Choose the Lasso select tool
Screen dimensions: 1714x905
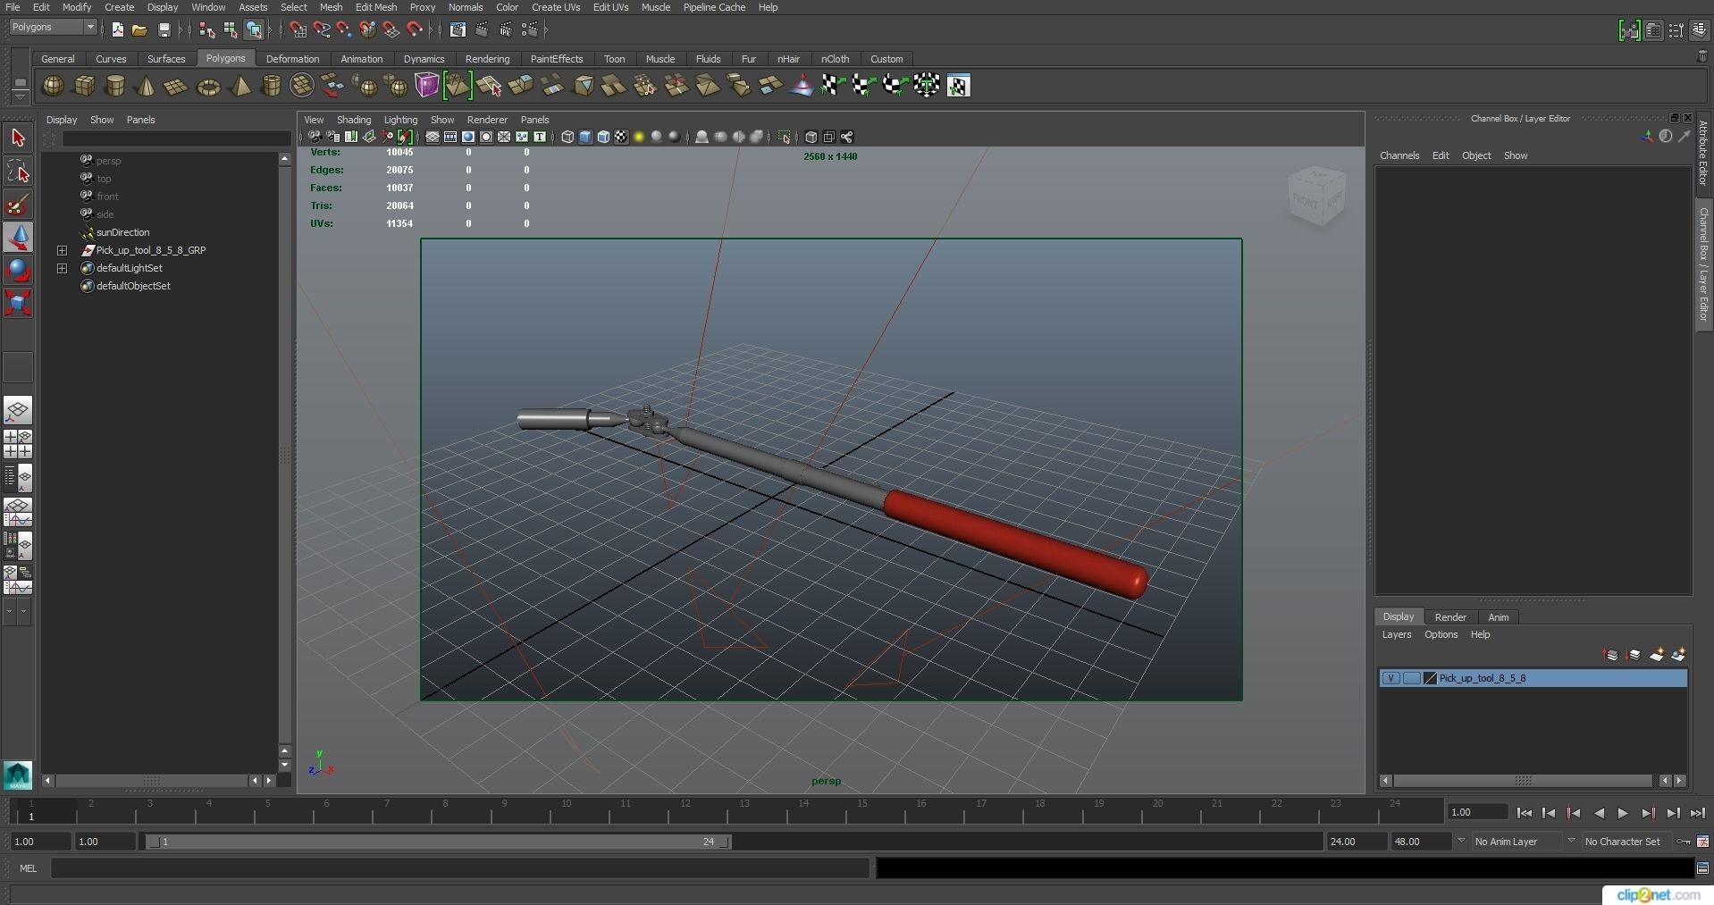coord(18,171)
